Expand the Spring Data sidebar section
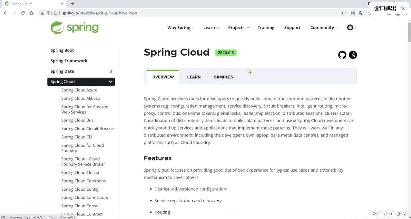Image resolution: width=411 pixels, height=219 pixels. point(111,72)
